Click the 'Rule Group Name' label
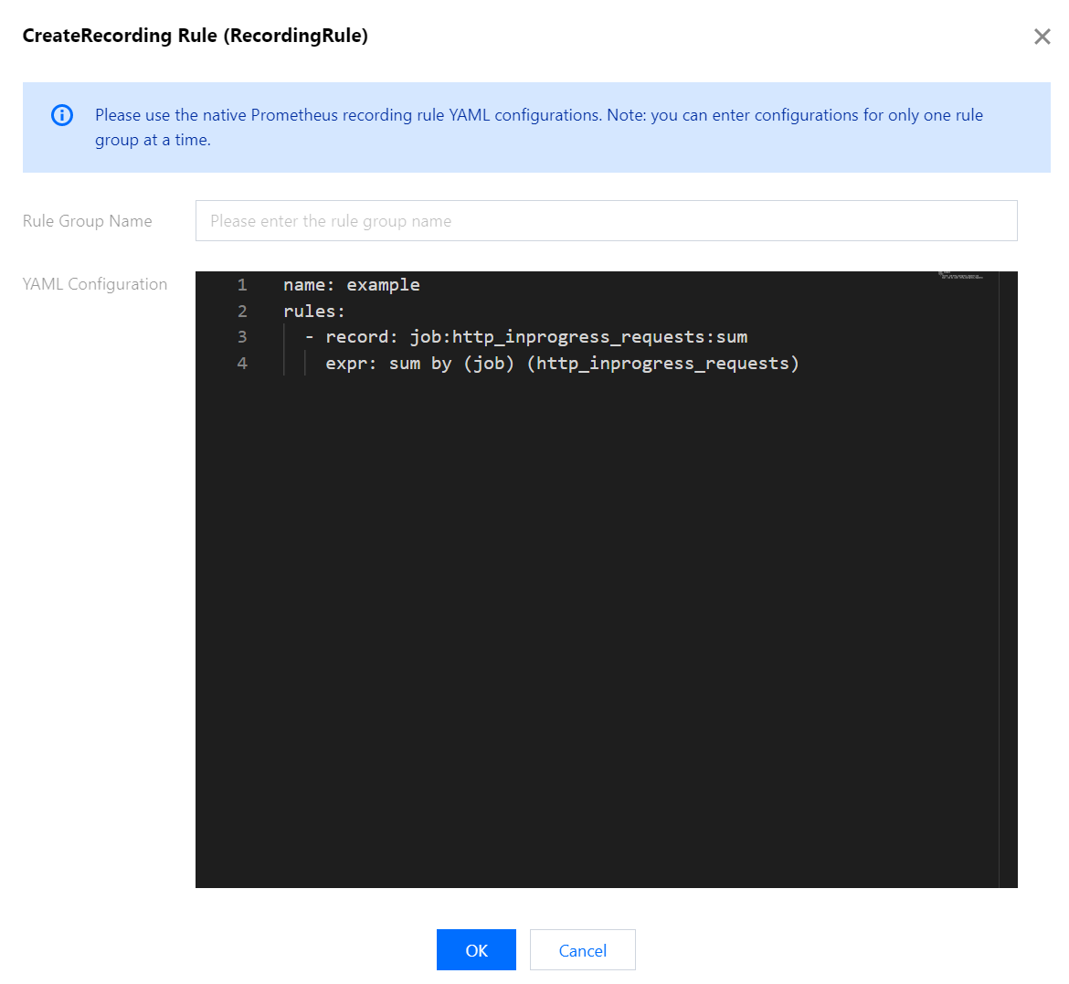The height and width of the screenshot is (984, 1069). point(88,221)
